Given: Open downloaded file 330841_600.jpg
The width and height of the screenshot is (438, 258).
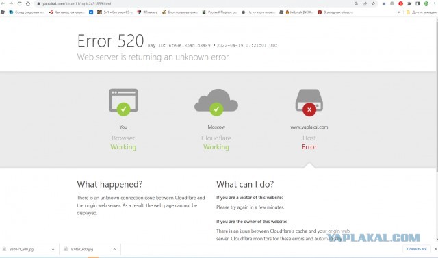Looking at the screenshot, I should tap(21, 249).
